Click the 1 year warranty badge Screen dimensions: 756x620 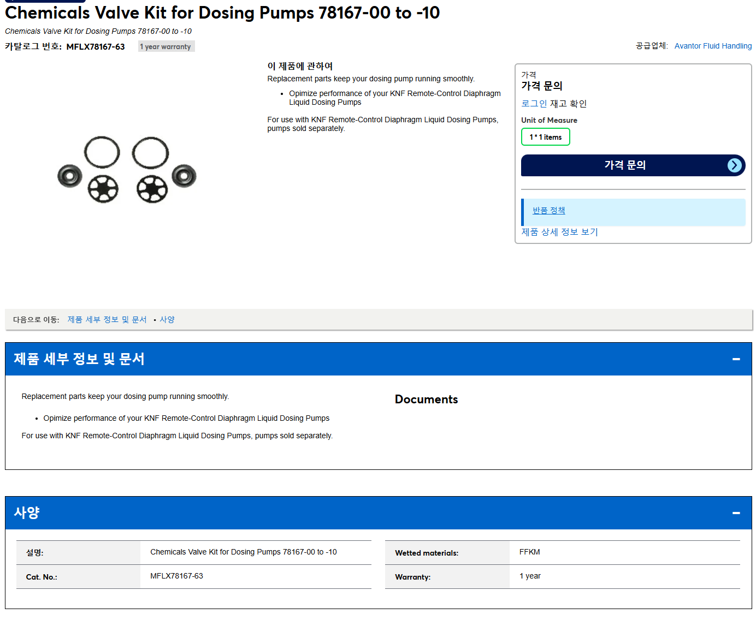click(166, 46)
